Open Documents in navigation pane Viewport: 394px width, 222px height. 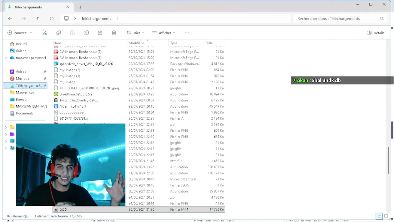(22, 113)
